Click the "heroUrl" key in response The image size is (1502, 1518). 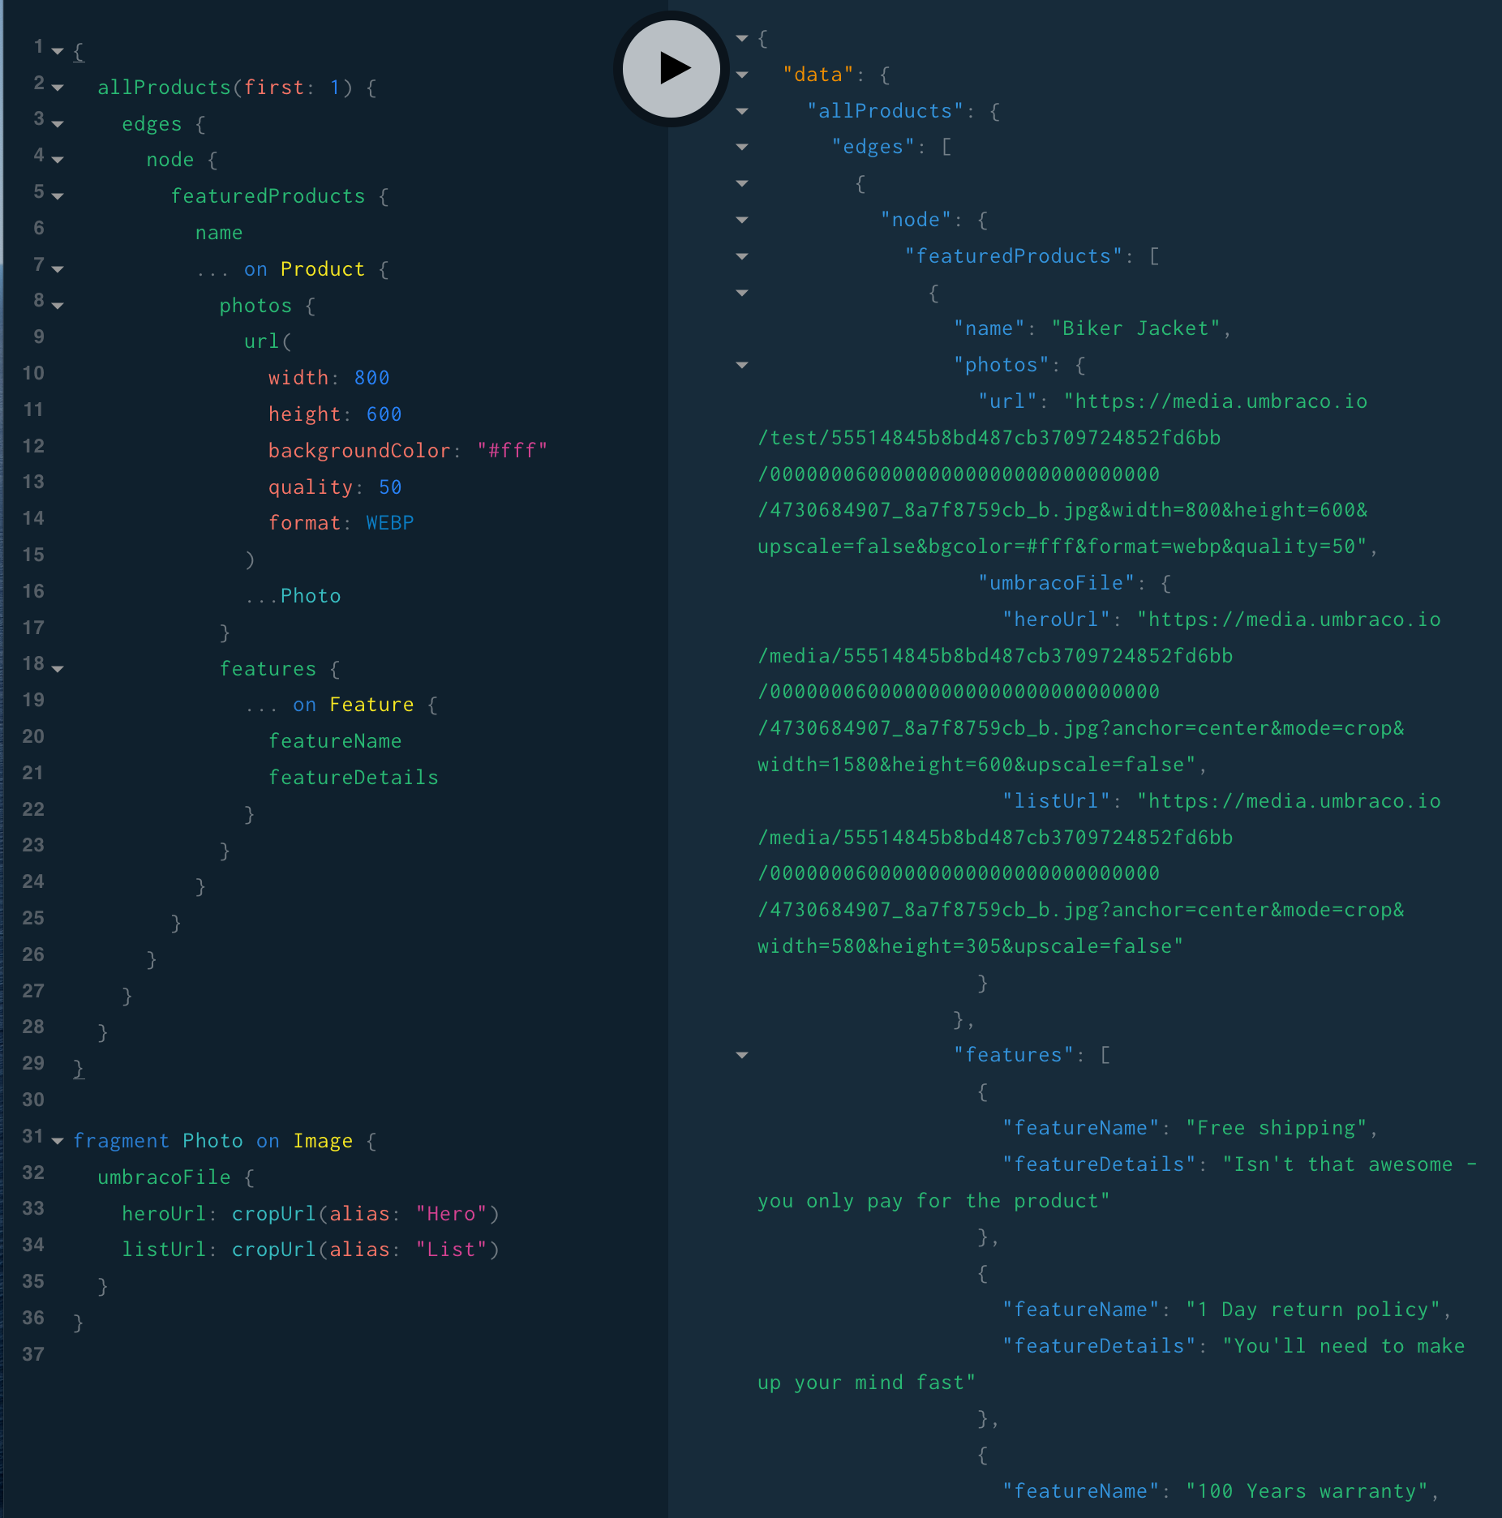(x=1056, y=620)
